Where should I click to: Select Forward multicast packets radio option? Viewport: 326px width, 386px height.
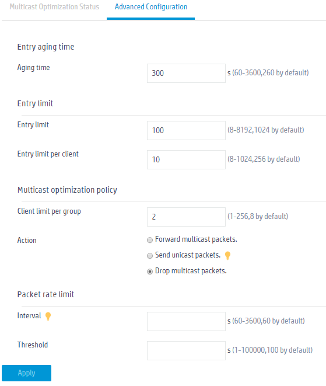coord(150,240)
